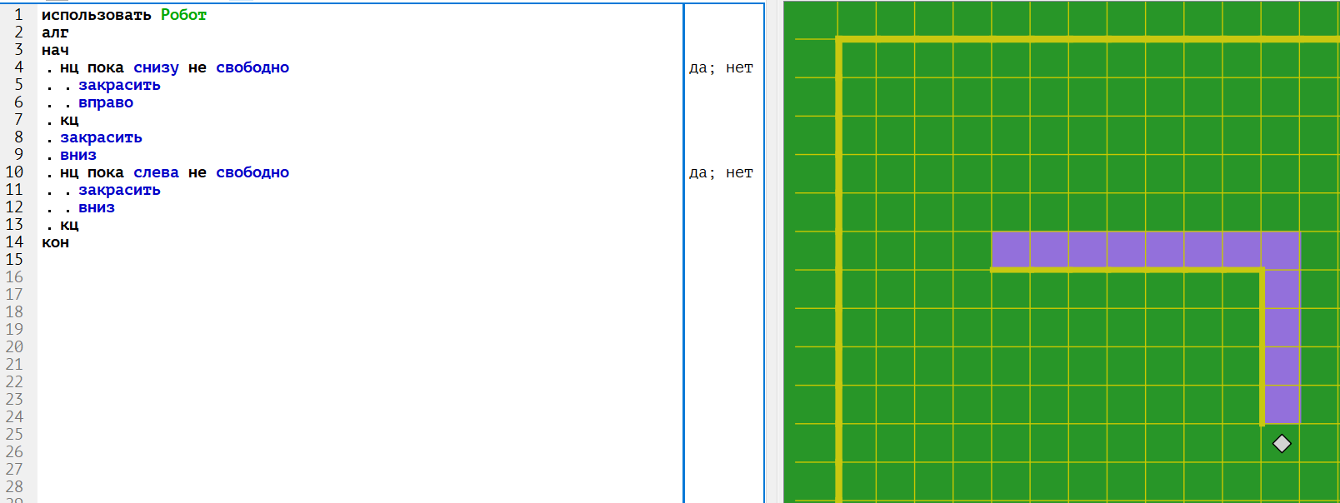Click the green "Робот" keyword on line 1
The height and width of the screenshot is (503, 1340).
click(x=183, y=15)
